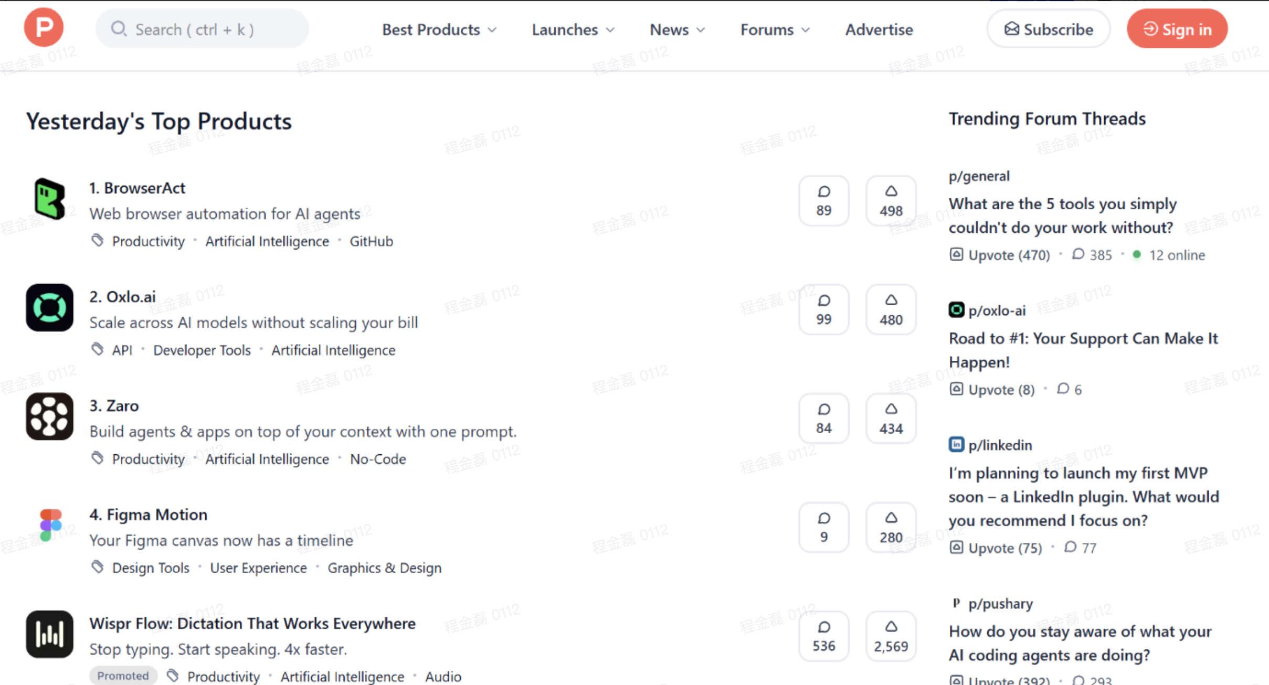Upvote (470) the 5 tools thread

1000,255
